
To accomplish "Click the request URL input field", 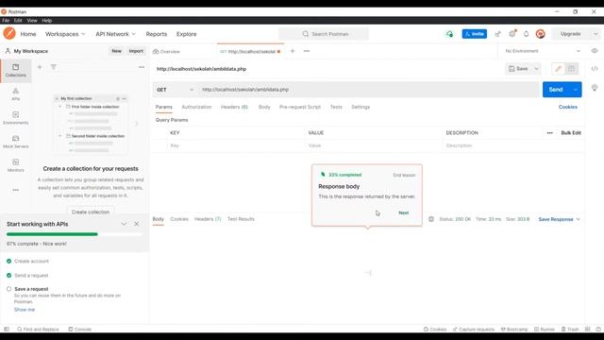I will coord(369,90).
